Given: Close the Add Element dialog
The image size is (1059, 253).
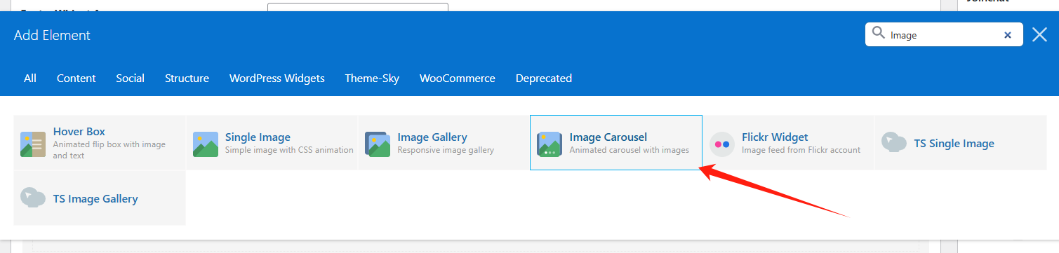Looking at the screenshot, I should (1040, 34).
